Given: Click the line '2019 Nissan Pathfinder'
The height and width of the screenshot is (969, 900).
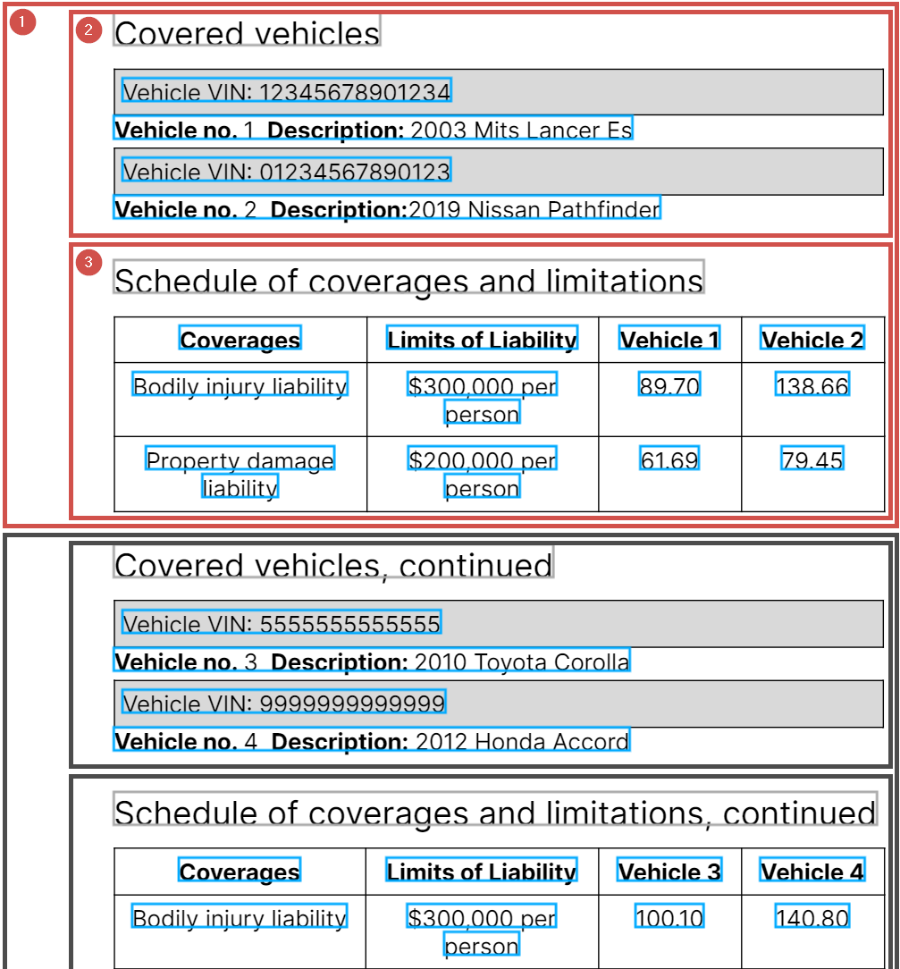Looking at the screenshot, I should click(x=387, y=207).
